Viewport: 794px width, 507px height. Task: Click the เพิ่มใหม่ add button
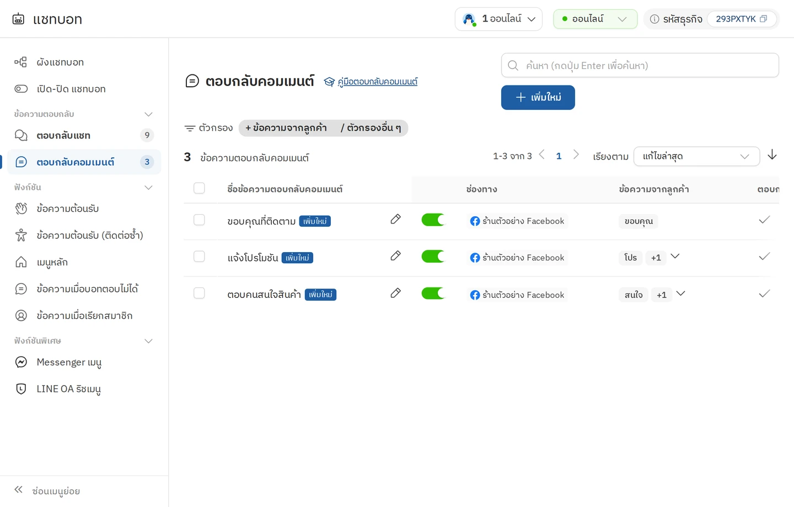(x=538, y=98)
